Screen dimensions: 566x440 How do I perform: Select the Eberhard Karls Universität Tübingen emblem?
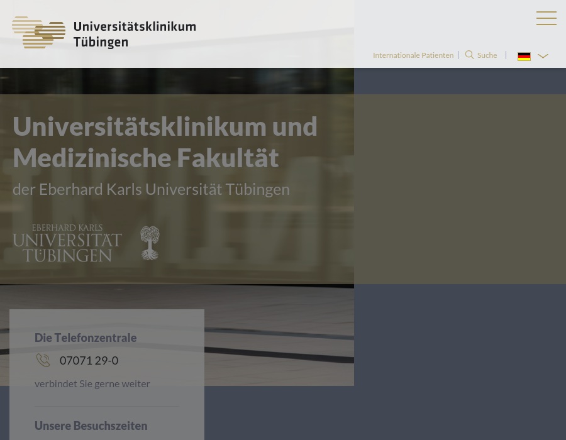click(87, 243)
